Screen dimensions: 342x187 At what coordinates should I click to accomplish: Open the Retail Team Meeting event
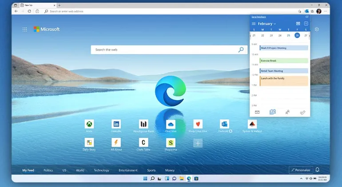[284, 71]
